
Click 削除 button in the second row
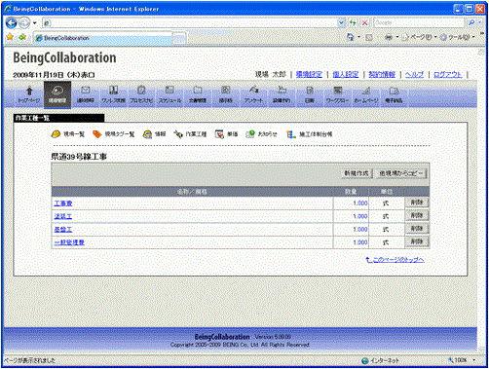point(417,215)
